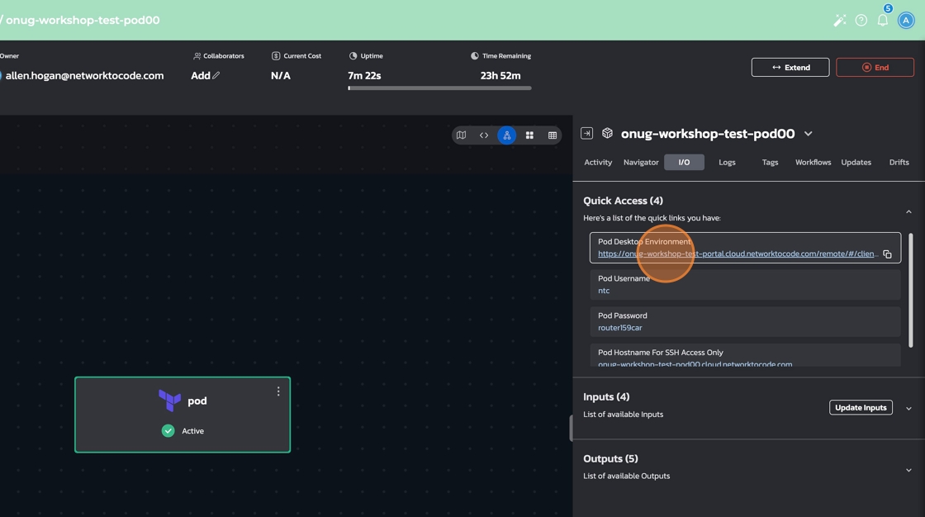Click the side panel resize handle

(571, 428)
